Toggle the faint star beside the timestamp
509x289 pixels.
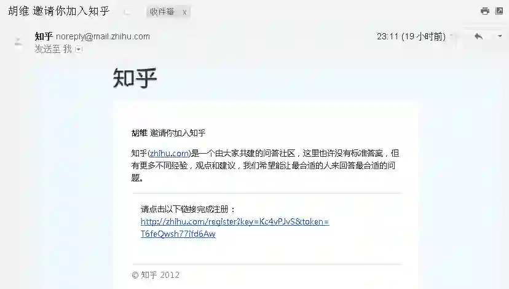(452, 36)
